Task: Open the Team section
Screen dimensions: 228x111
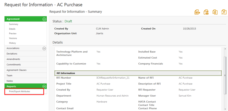Action: click(x=25, y=75)
